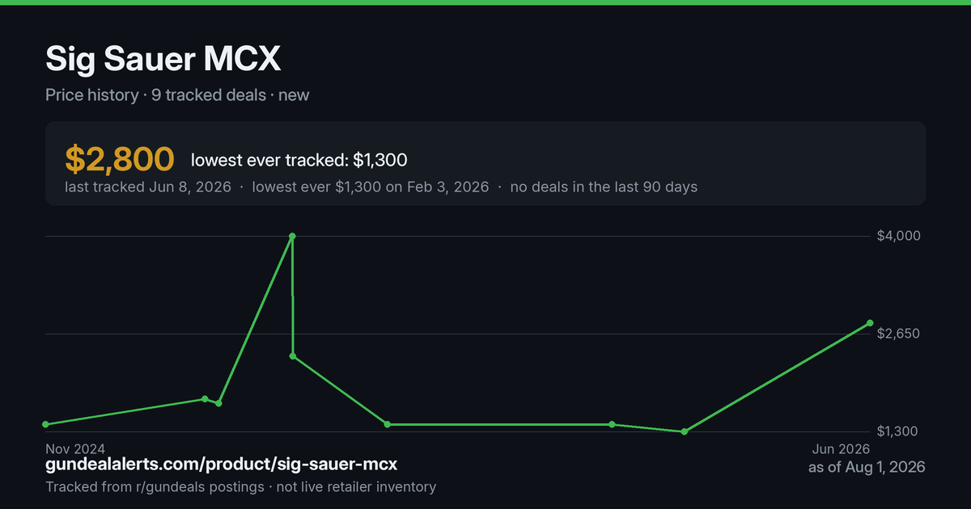Click the Sig Sauer MCX title

[x=163, y=59]
